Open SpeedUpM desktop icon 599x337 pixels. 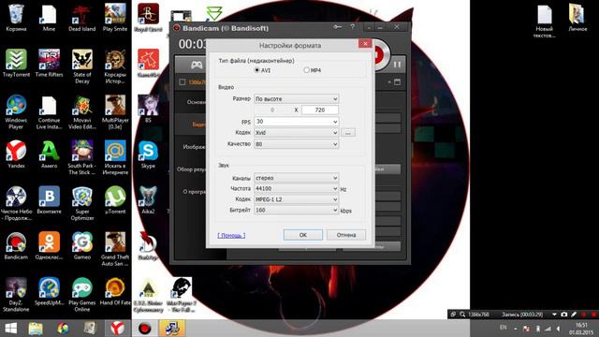click(x=49, y=291)
